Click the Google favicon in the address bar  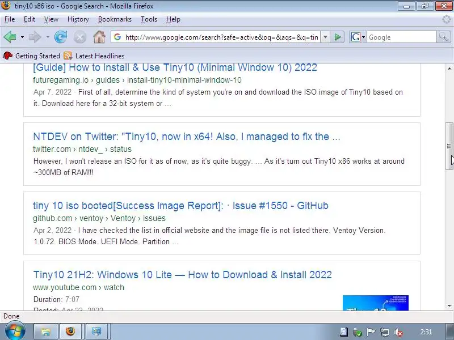click(117, 37)
